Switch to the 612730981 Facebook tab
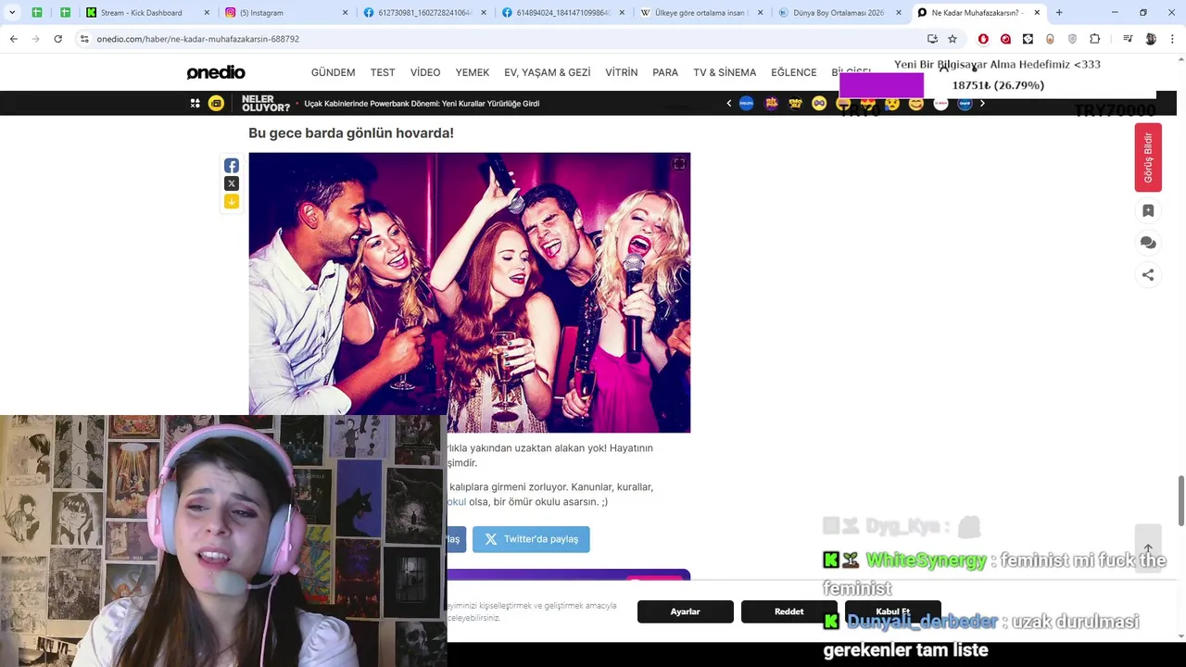1186x667 pixels. coord(426,13)
